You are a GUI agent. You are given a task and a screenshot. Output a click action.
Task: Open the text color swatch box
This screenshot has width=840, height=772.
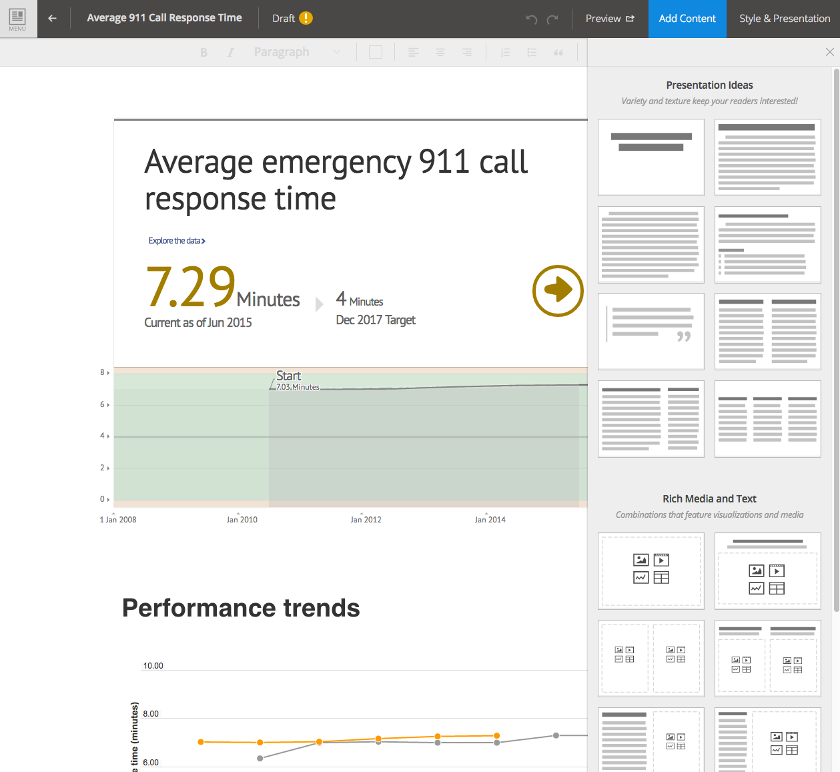pos(376,52)
